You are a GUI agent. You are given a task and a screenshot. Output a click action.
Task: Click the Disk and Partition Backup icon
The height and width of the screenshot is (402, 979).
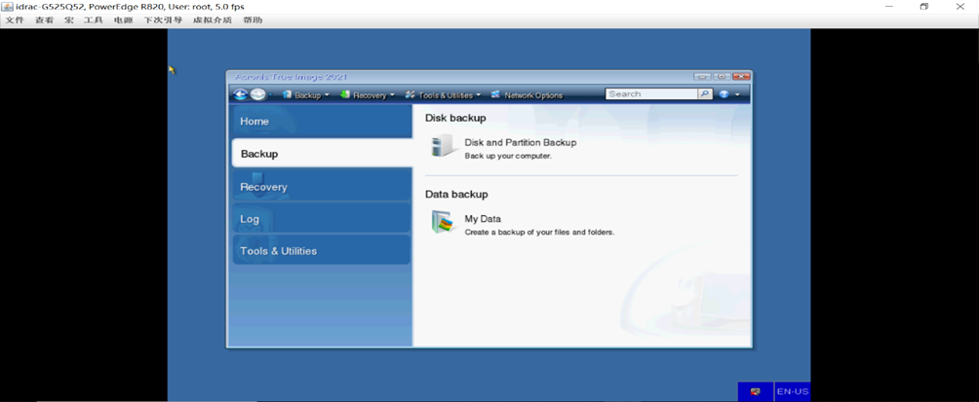pyautogui.click(x=445, y=145)
